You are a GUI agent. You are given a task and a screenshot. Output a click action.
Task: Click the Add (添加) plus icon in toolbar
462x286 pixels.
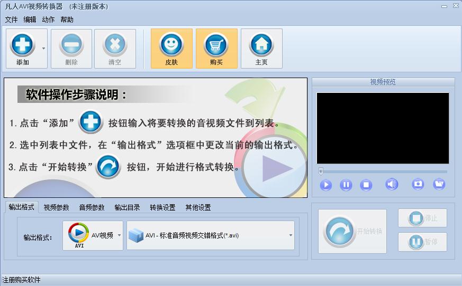click(x=23, y=45)
